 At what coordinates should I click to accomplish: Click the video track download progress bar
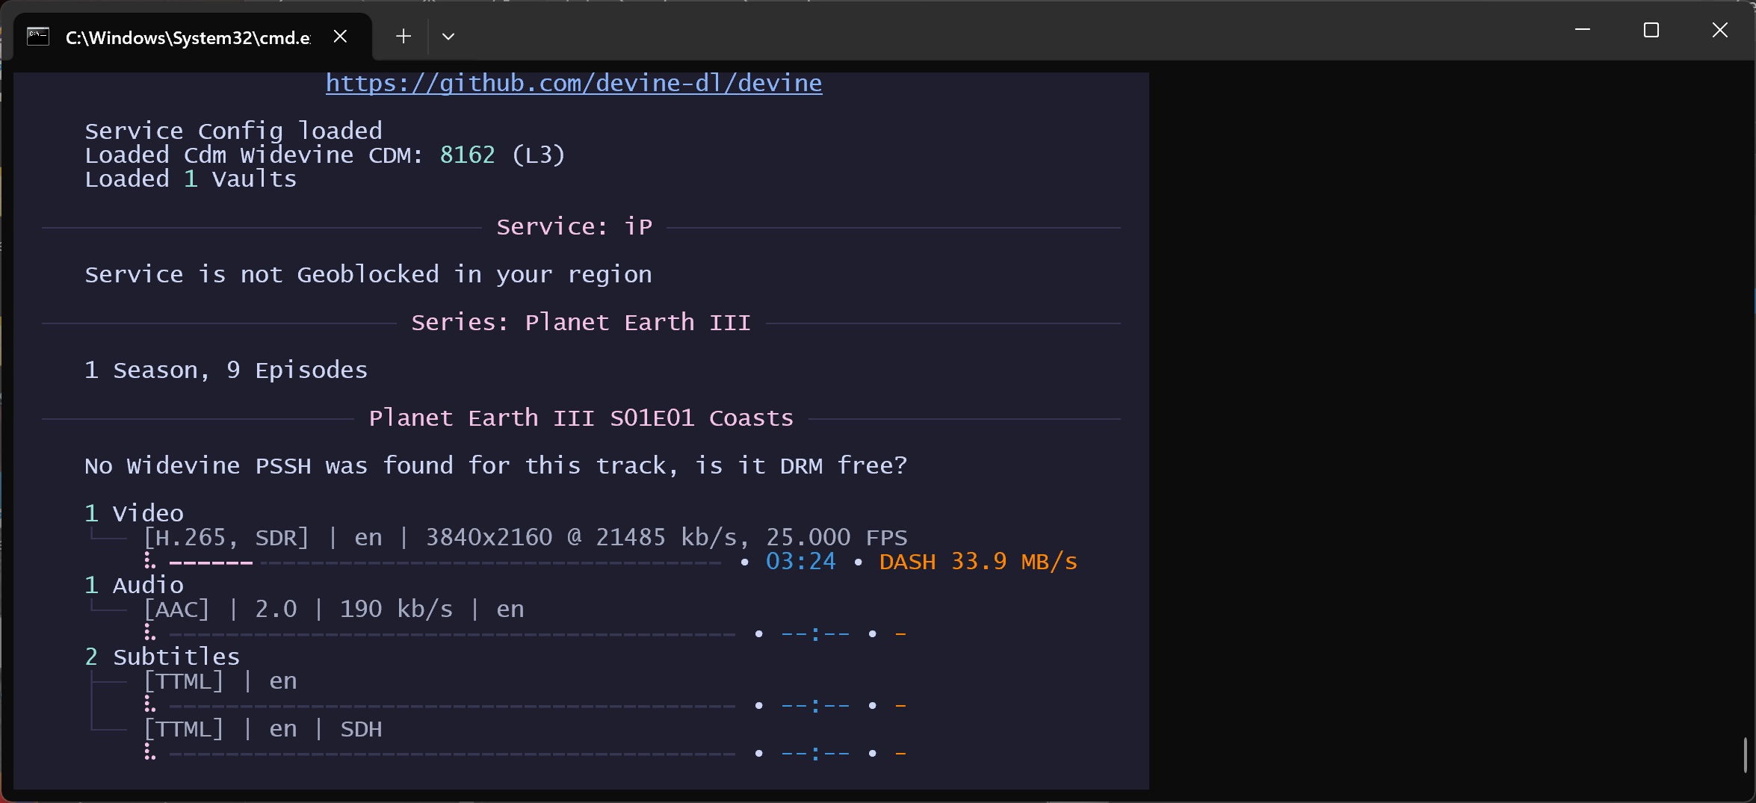[x=445, y=562]
